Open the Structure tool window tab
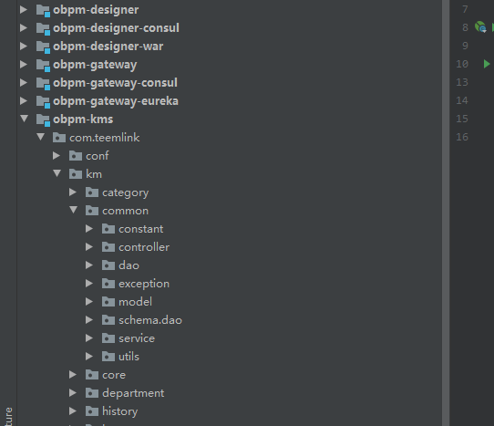Viewport: 494px width, 426px height. click(8, 416)
